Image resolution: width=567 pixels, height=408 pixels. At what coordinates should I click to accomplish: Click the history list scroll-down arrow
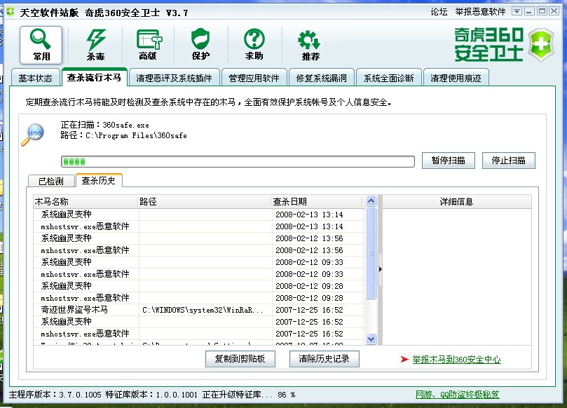pos(371,339)
